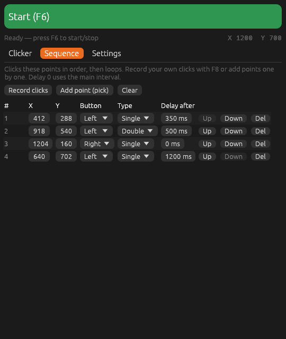Delete row 4 with Del

pos(261,157)
